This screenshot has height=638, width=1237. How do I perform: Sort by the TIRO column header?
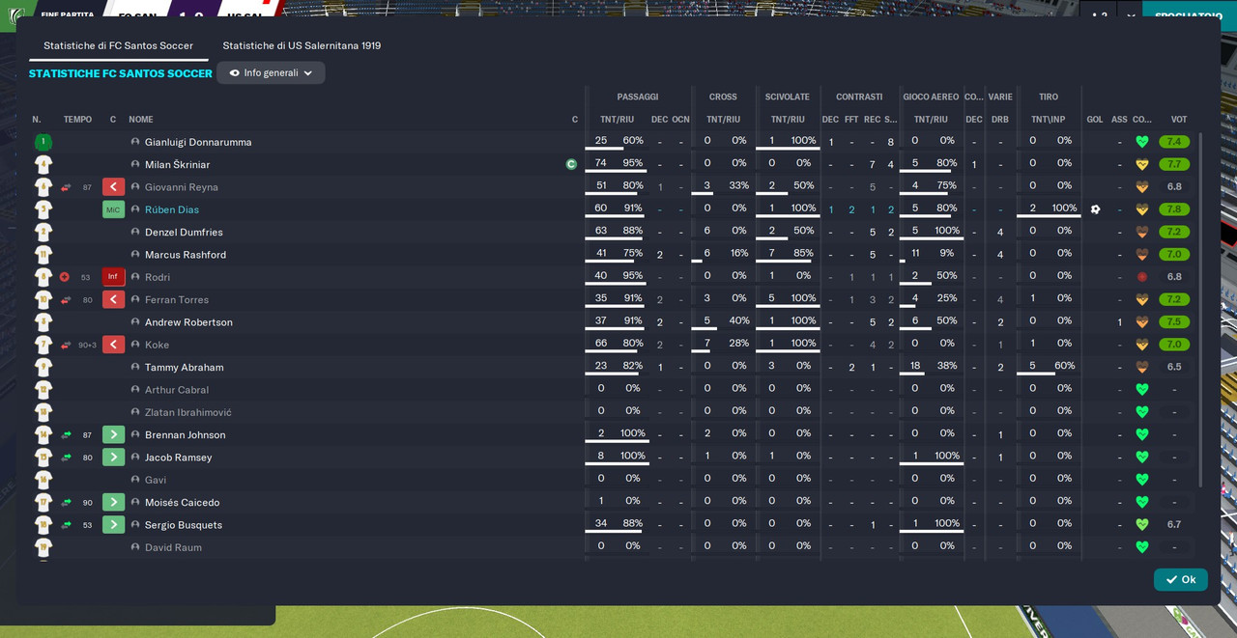[1049, 97]
